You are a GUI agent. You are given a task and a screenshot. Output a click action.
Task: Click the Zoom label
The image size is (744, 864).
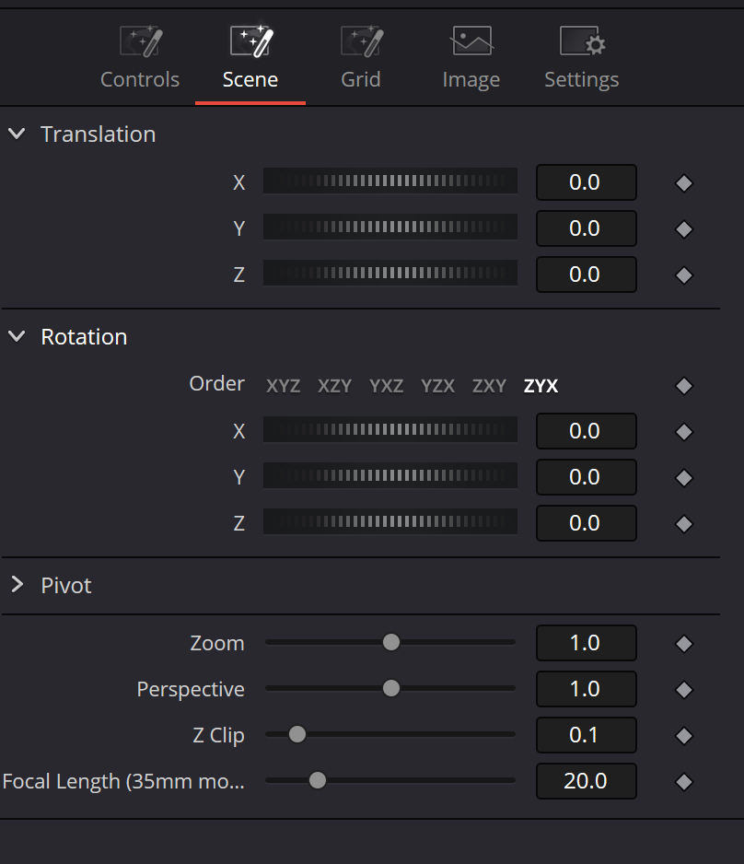click(217, 643)
